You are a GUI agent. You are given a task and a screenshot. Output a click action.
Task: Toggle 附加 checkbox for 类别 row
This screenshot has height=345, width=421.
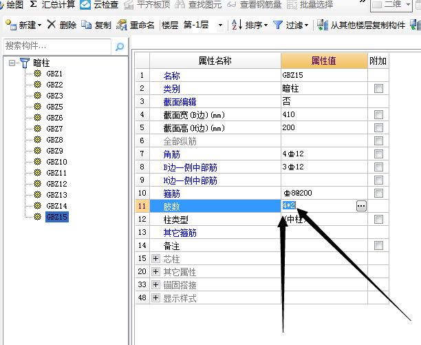click(x=378, y=88)
